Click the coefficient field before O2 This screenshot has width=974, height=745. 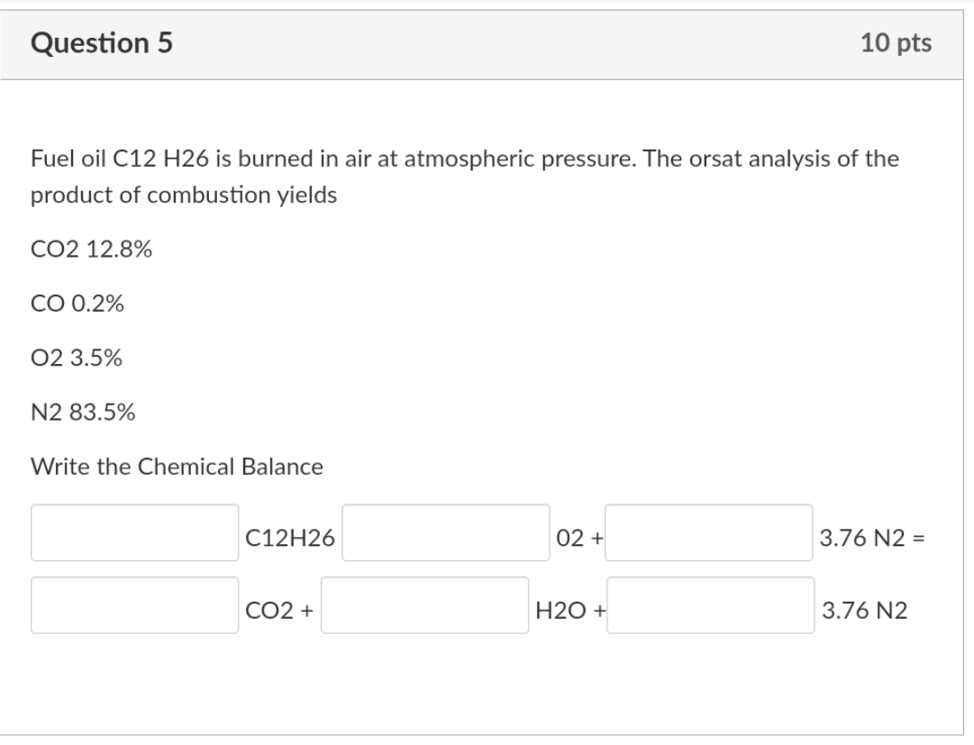(x=447, y=533)
